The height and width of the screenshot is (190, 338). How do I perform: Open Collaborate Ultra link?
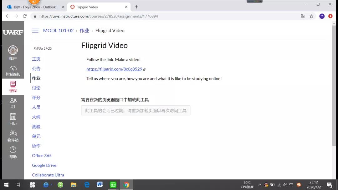click(48, 175)
